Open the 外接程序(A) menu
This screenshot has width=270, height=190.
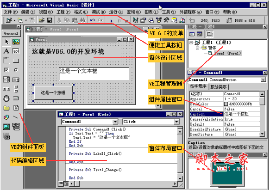[x=190, y=12]
